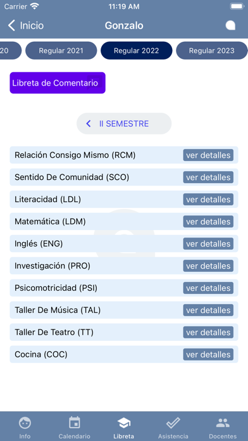This screenshot has width=248, height=441.
Task: Select the Psicomotricidad (PSI) row
Action: click(x=124, y=288)
